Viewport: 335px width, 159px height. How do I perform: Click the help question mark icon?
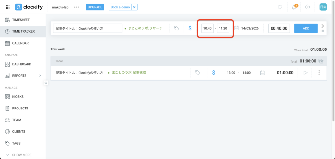click(307, 7)
